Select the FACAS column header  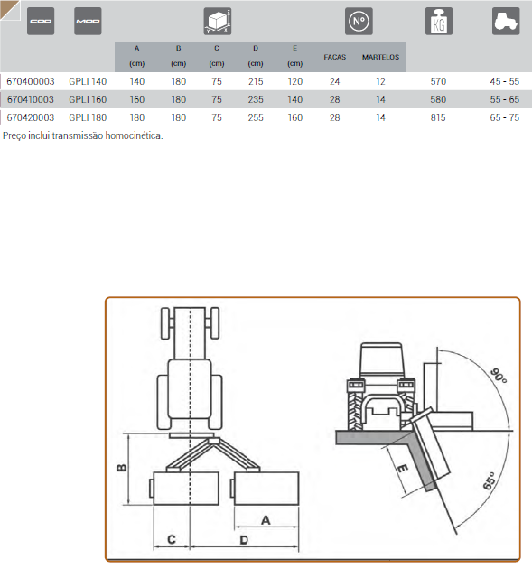(335, 57)
